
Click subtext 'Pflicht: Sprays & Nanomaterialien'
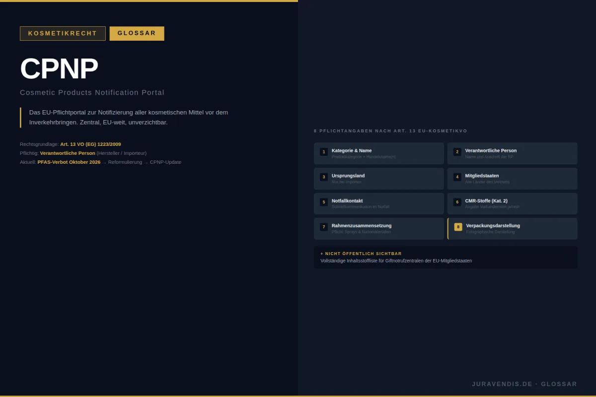click(361, 232)
